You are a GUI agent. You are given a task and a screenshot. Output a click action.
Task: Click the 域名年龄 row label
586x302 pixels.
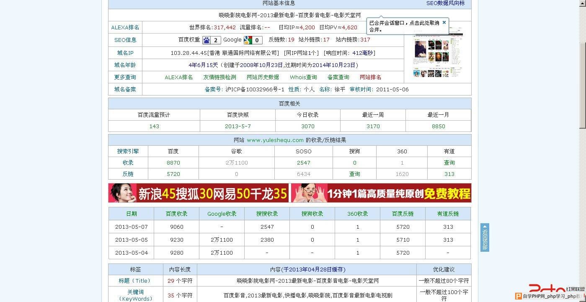point(125,65)
